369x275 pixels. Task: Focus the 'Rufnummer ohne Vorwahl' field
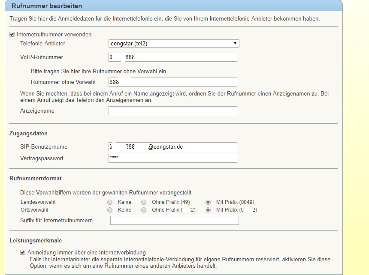pyautogui.click(x=172, y=82)
